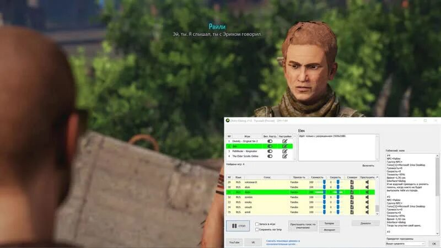Image resolution: width=441 pixels, height=248 pixels.
Task: Select the 'ermil' voice name
Action: tap(248, 212)
